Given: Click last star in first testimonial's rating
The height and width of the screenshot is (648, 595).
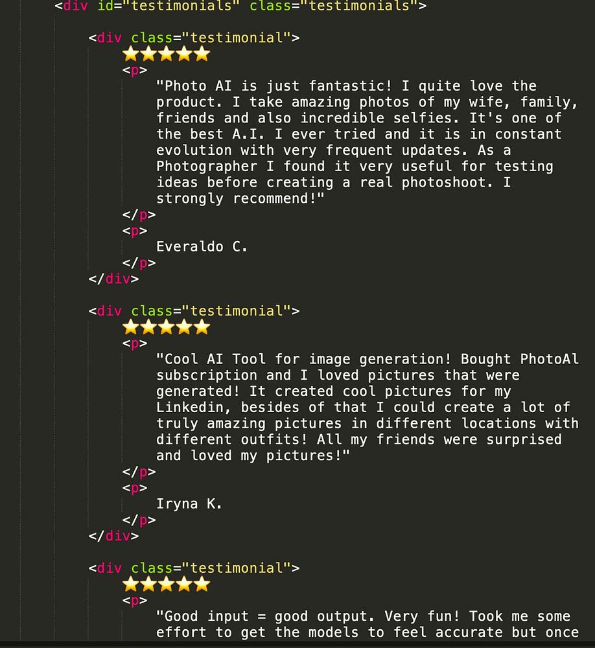Looking at the screenshot, I should [x=202, y=54].
